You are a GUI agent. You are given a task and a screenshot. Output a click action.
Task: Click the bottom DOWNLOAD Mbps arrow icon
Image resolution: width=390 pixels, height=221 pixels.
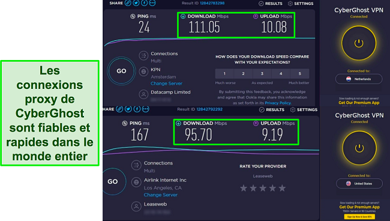tap(178, 123)
